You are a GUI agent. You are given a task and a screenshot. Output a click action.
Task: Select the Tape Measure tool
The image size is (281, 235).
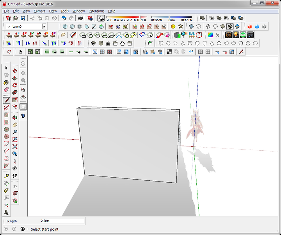pos(6,176)
